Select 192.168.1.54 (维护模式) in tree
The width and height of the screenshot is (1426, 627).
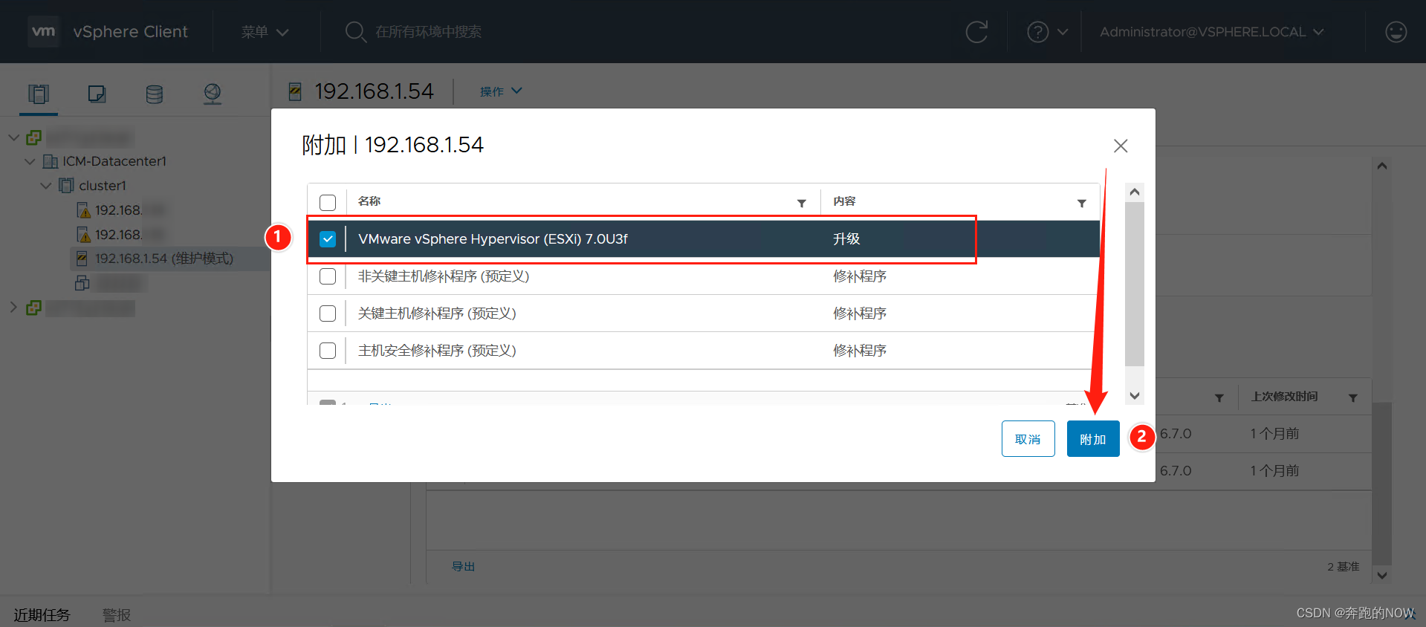(x=163, y=259)
